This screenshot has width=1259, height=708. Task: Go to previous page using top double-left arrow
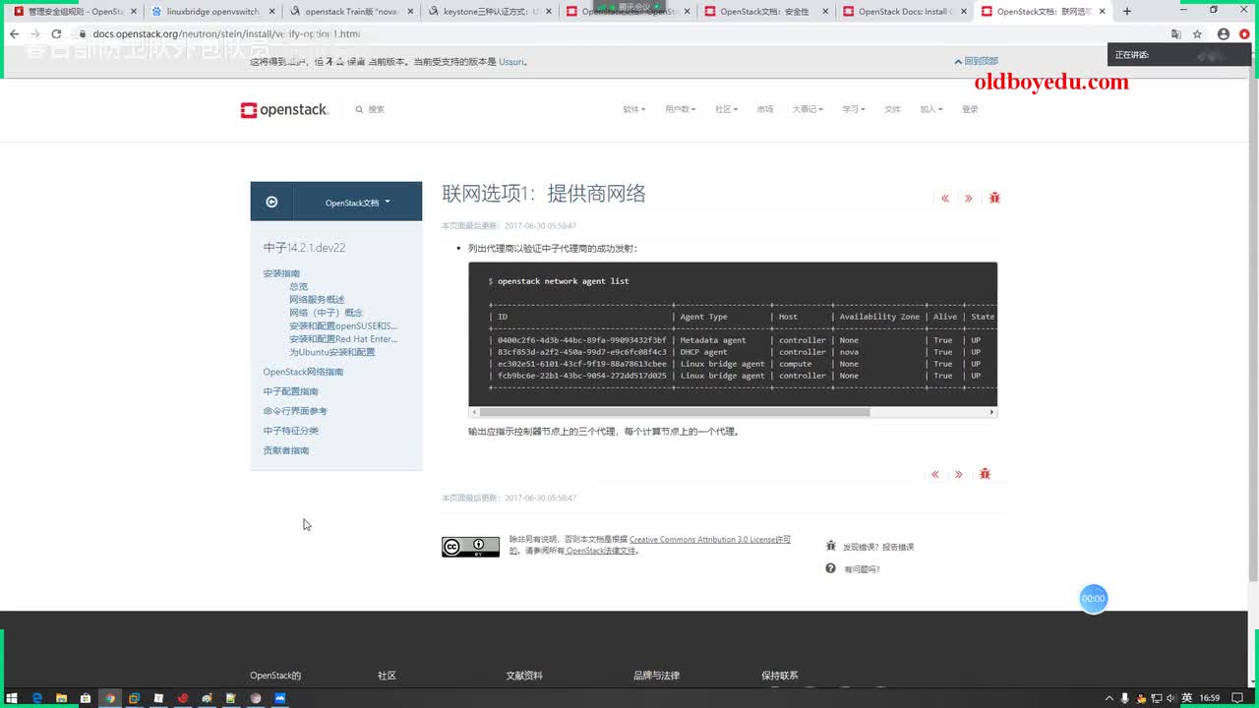click(945, 199)
